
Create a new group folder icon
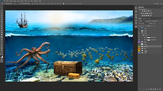(156, 89)
